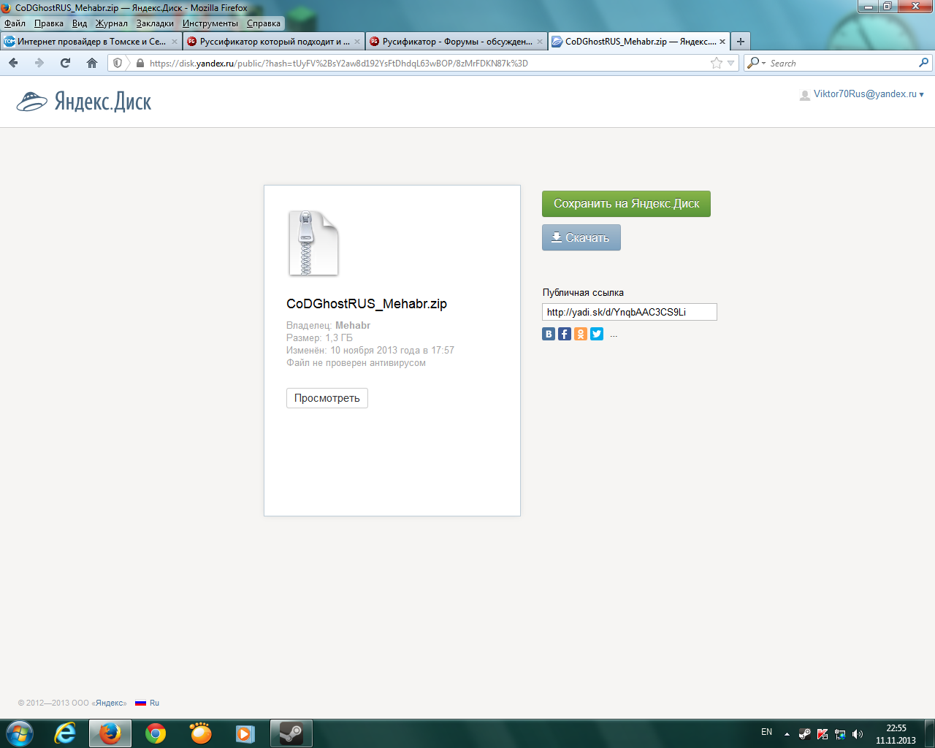
Task: Click Сохранить на Яндекс.Диск button
Action: [x=626, y=204]
